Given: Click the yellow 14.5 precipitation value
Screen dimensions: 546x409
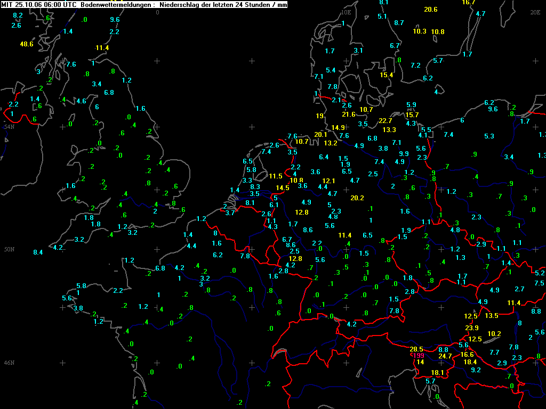Looking at the screenshot, I should pos(283,188).
